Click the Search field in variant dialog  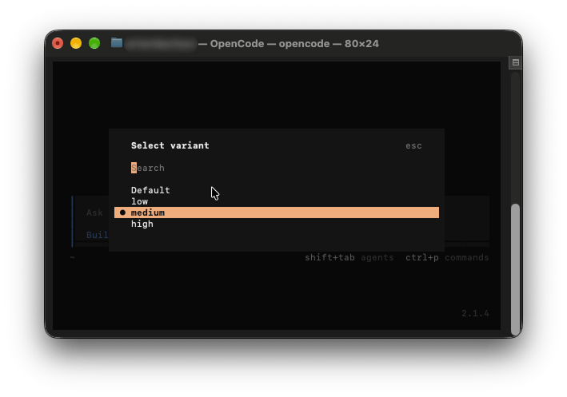(x=148, y=168)
